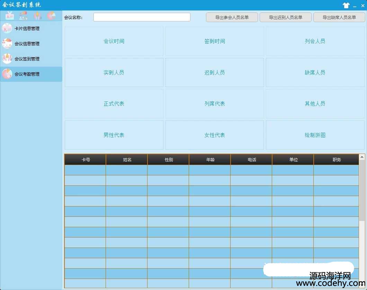The image size is (367, 290).
Task: Click the card management icon in top icon strip
Action: point(10,16)
